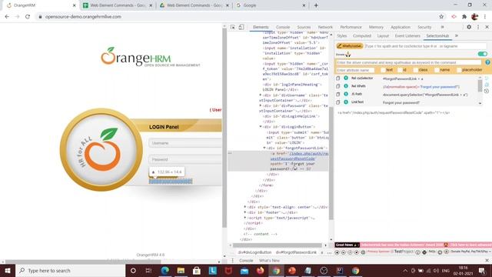Copy the Rel cssSelector value

pyautogui.click(x=338, y=78)
